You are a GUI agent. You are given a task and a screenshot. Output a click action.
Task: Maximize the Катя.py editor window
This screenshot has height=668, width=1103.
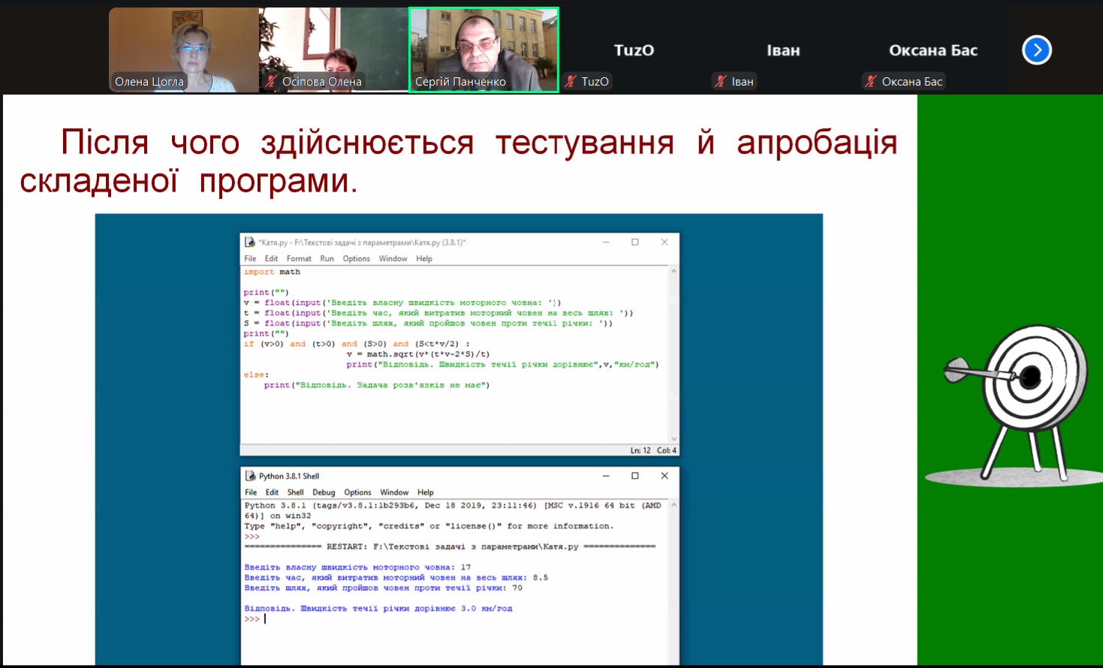point(634,242)
